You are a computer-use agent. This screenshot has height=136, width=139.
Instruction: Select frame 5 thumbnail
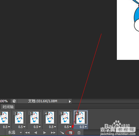(65, 118)
